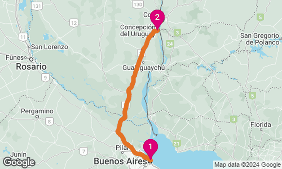Click the route 131 highway shield
Image resolution: width=282 pixels, height=169 pixels.
(x=37, y=6)
